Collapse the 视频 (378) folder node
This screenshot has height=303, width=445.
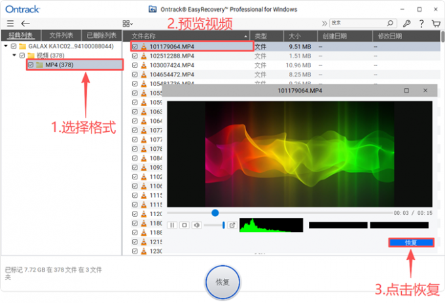(14, 55)
